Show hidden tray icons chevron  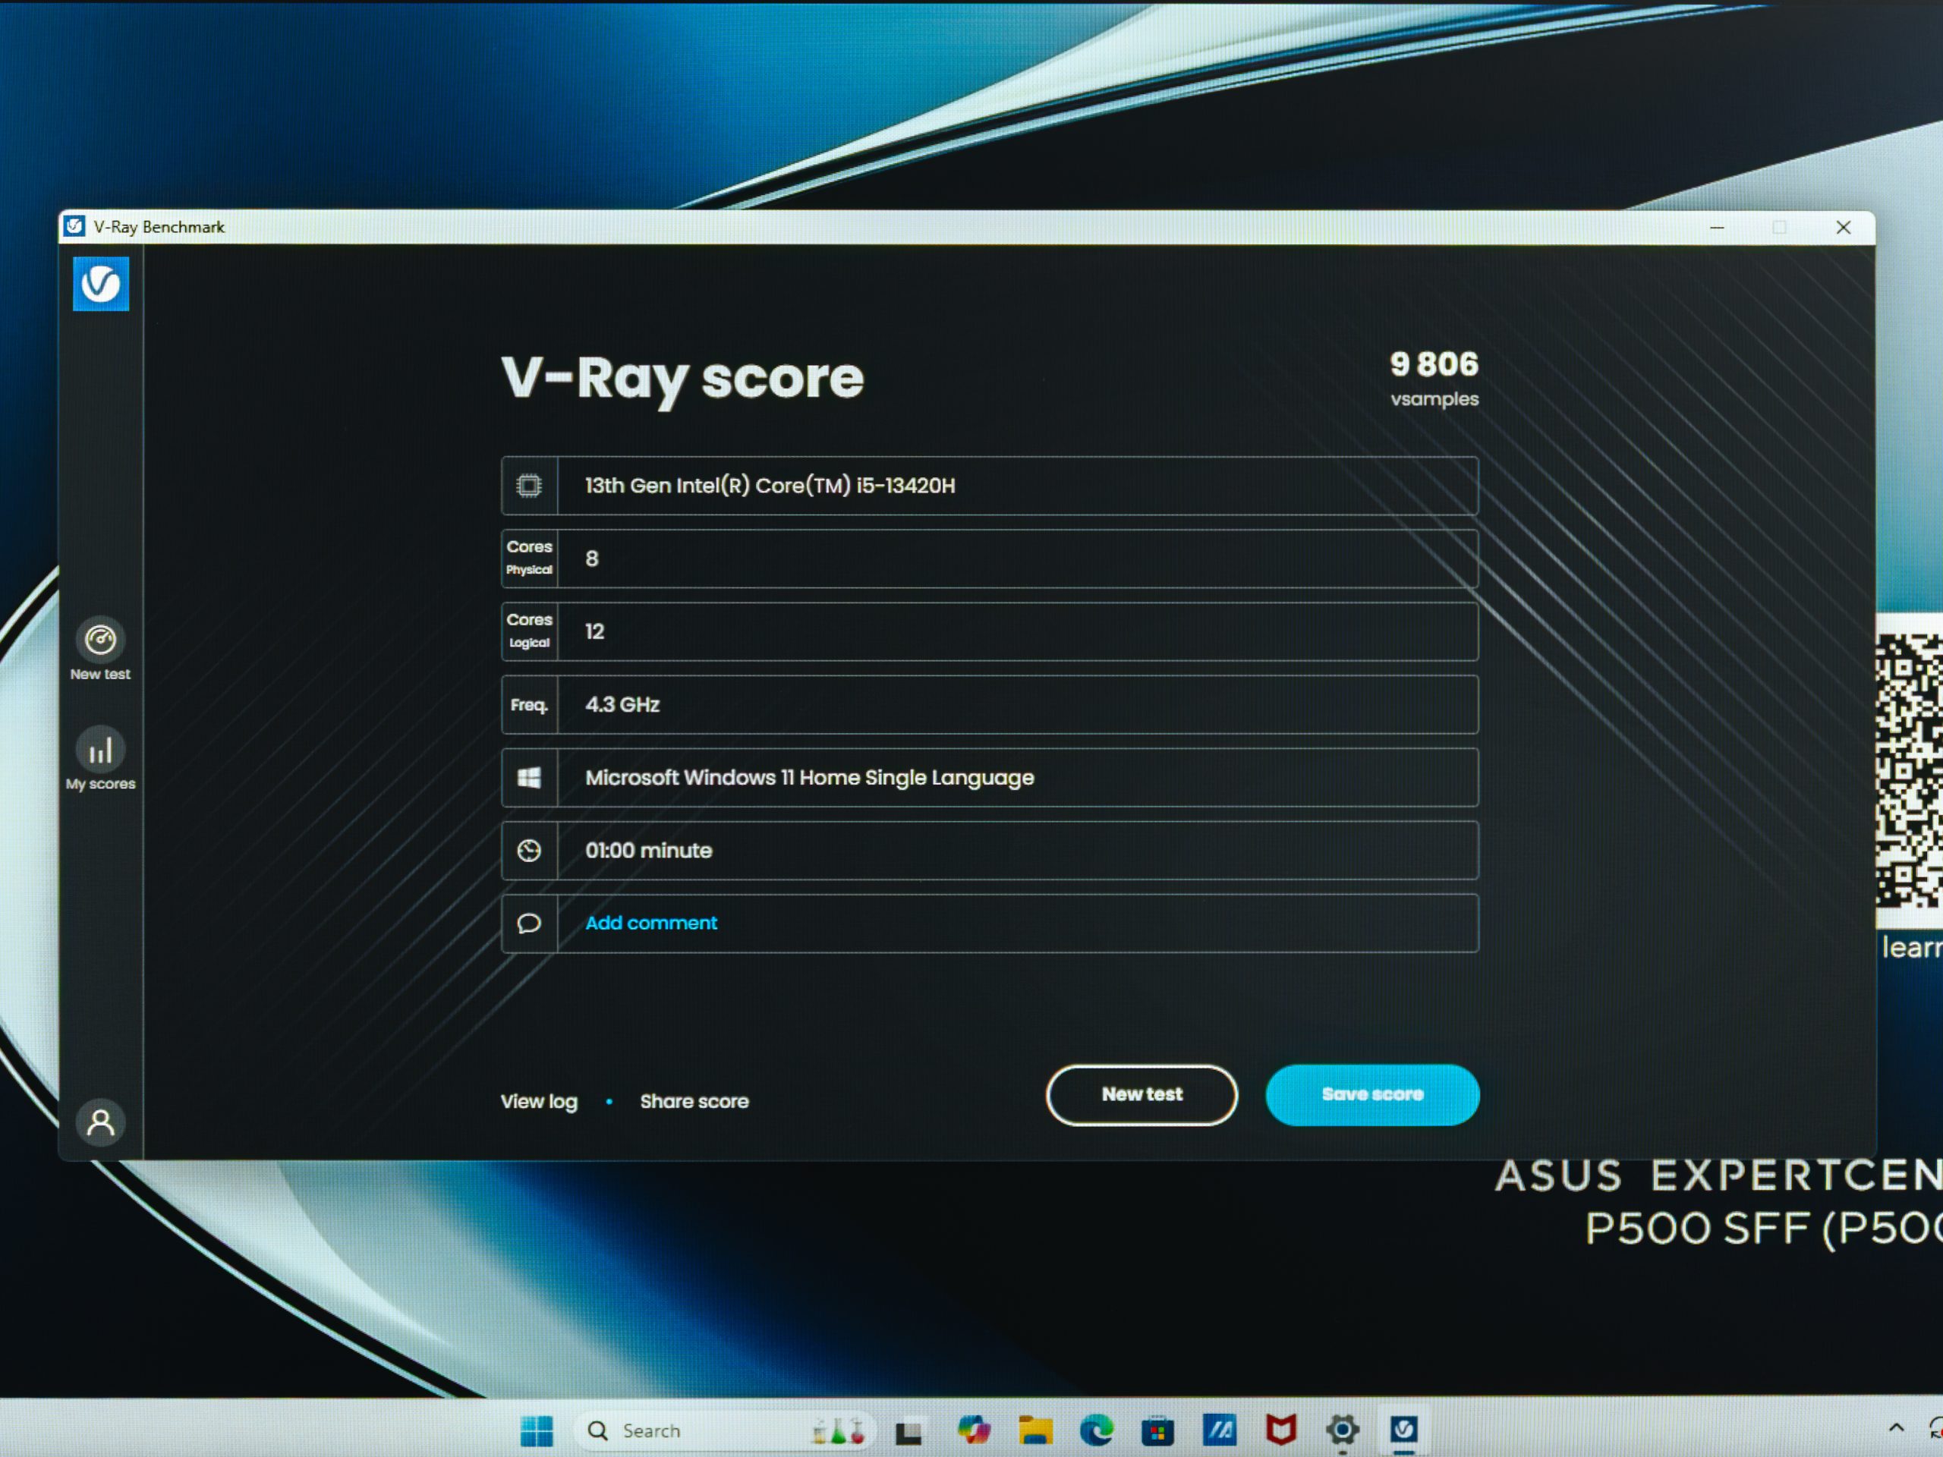point(1896,1428)
